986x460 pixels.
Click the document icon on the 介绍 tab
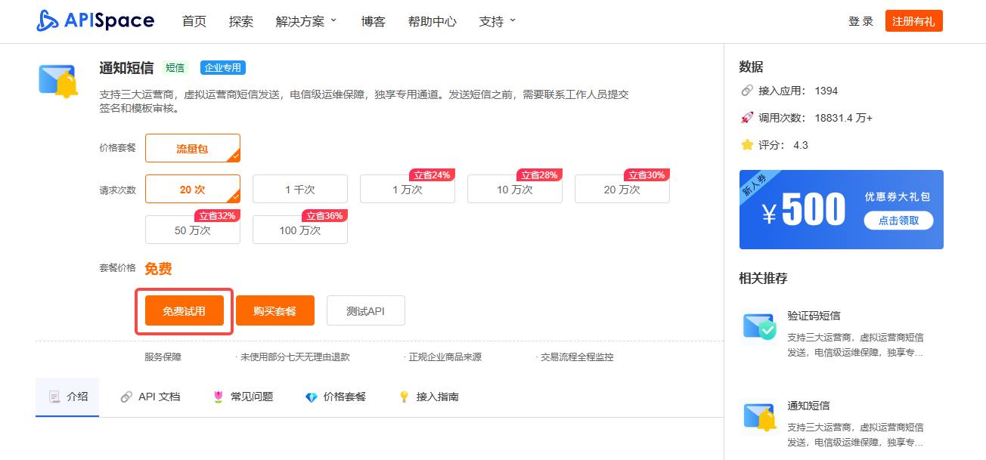(54, 396)
